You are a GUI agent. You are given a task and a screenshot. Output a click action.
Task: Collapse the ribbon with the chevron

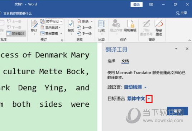point(189,40)
